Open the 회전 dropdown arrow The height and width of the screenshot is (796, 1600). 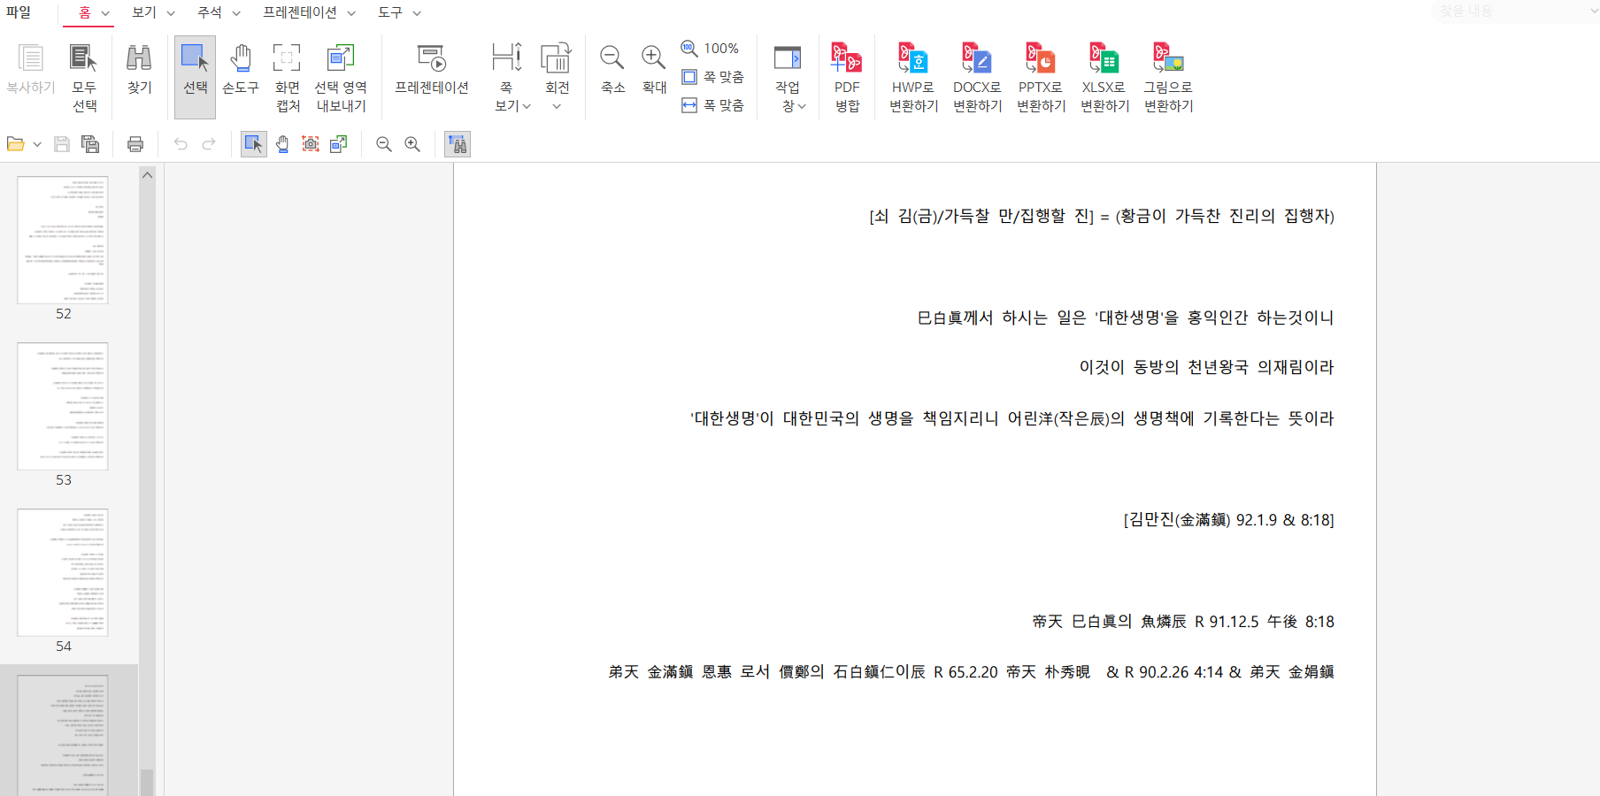pos(557,107)
